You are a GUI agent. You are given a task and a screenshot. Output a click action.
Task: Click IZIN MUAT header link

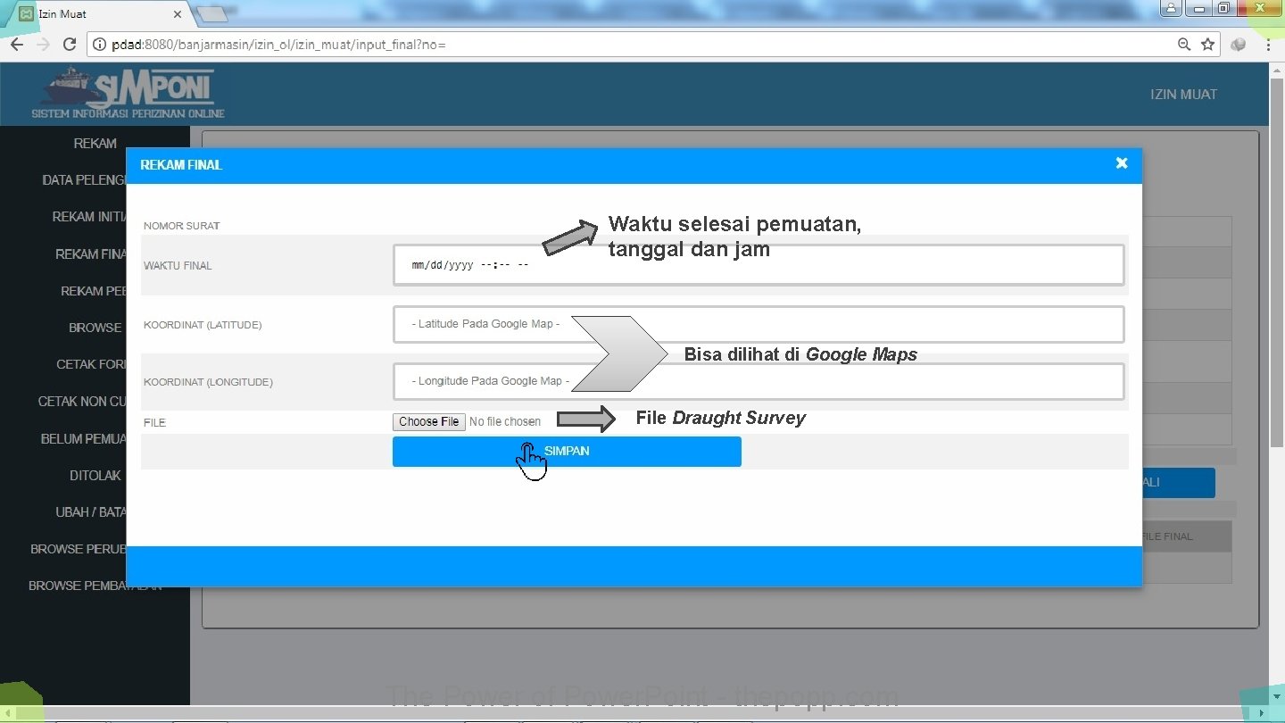point(1183,95)
